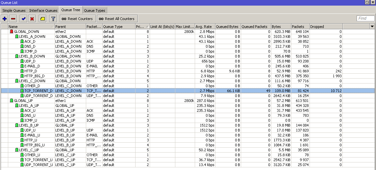Click the green icon beside ACK_U
Screen dimensions: 376x170
point(22,110)
